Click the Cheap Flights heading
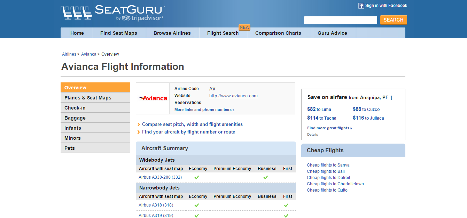 (325, 151)
